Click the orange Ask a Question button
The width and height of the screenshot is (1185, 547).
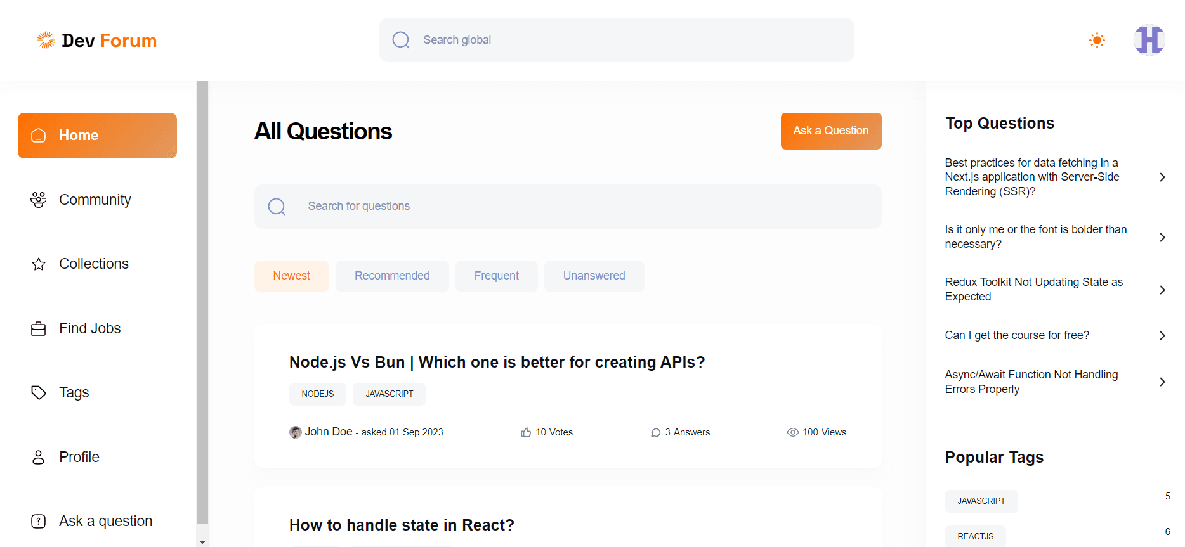point(831,131)
